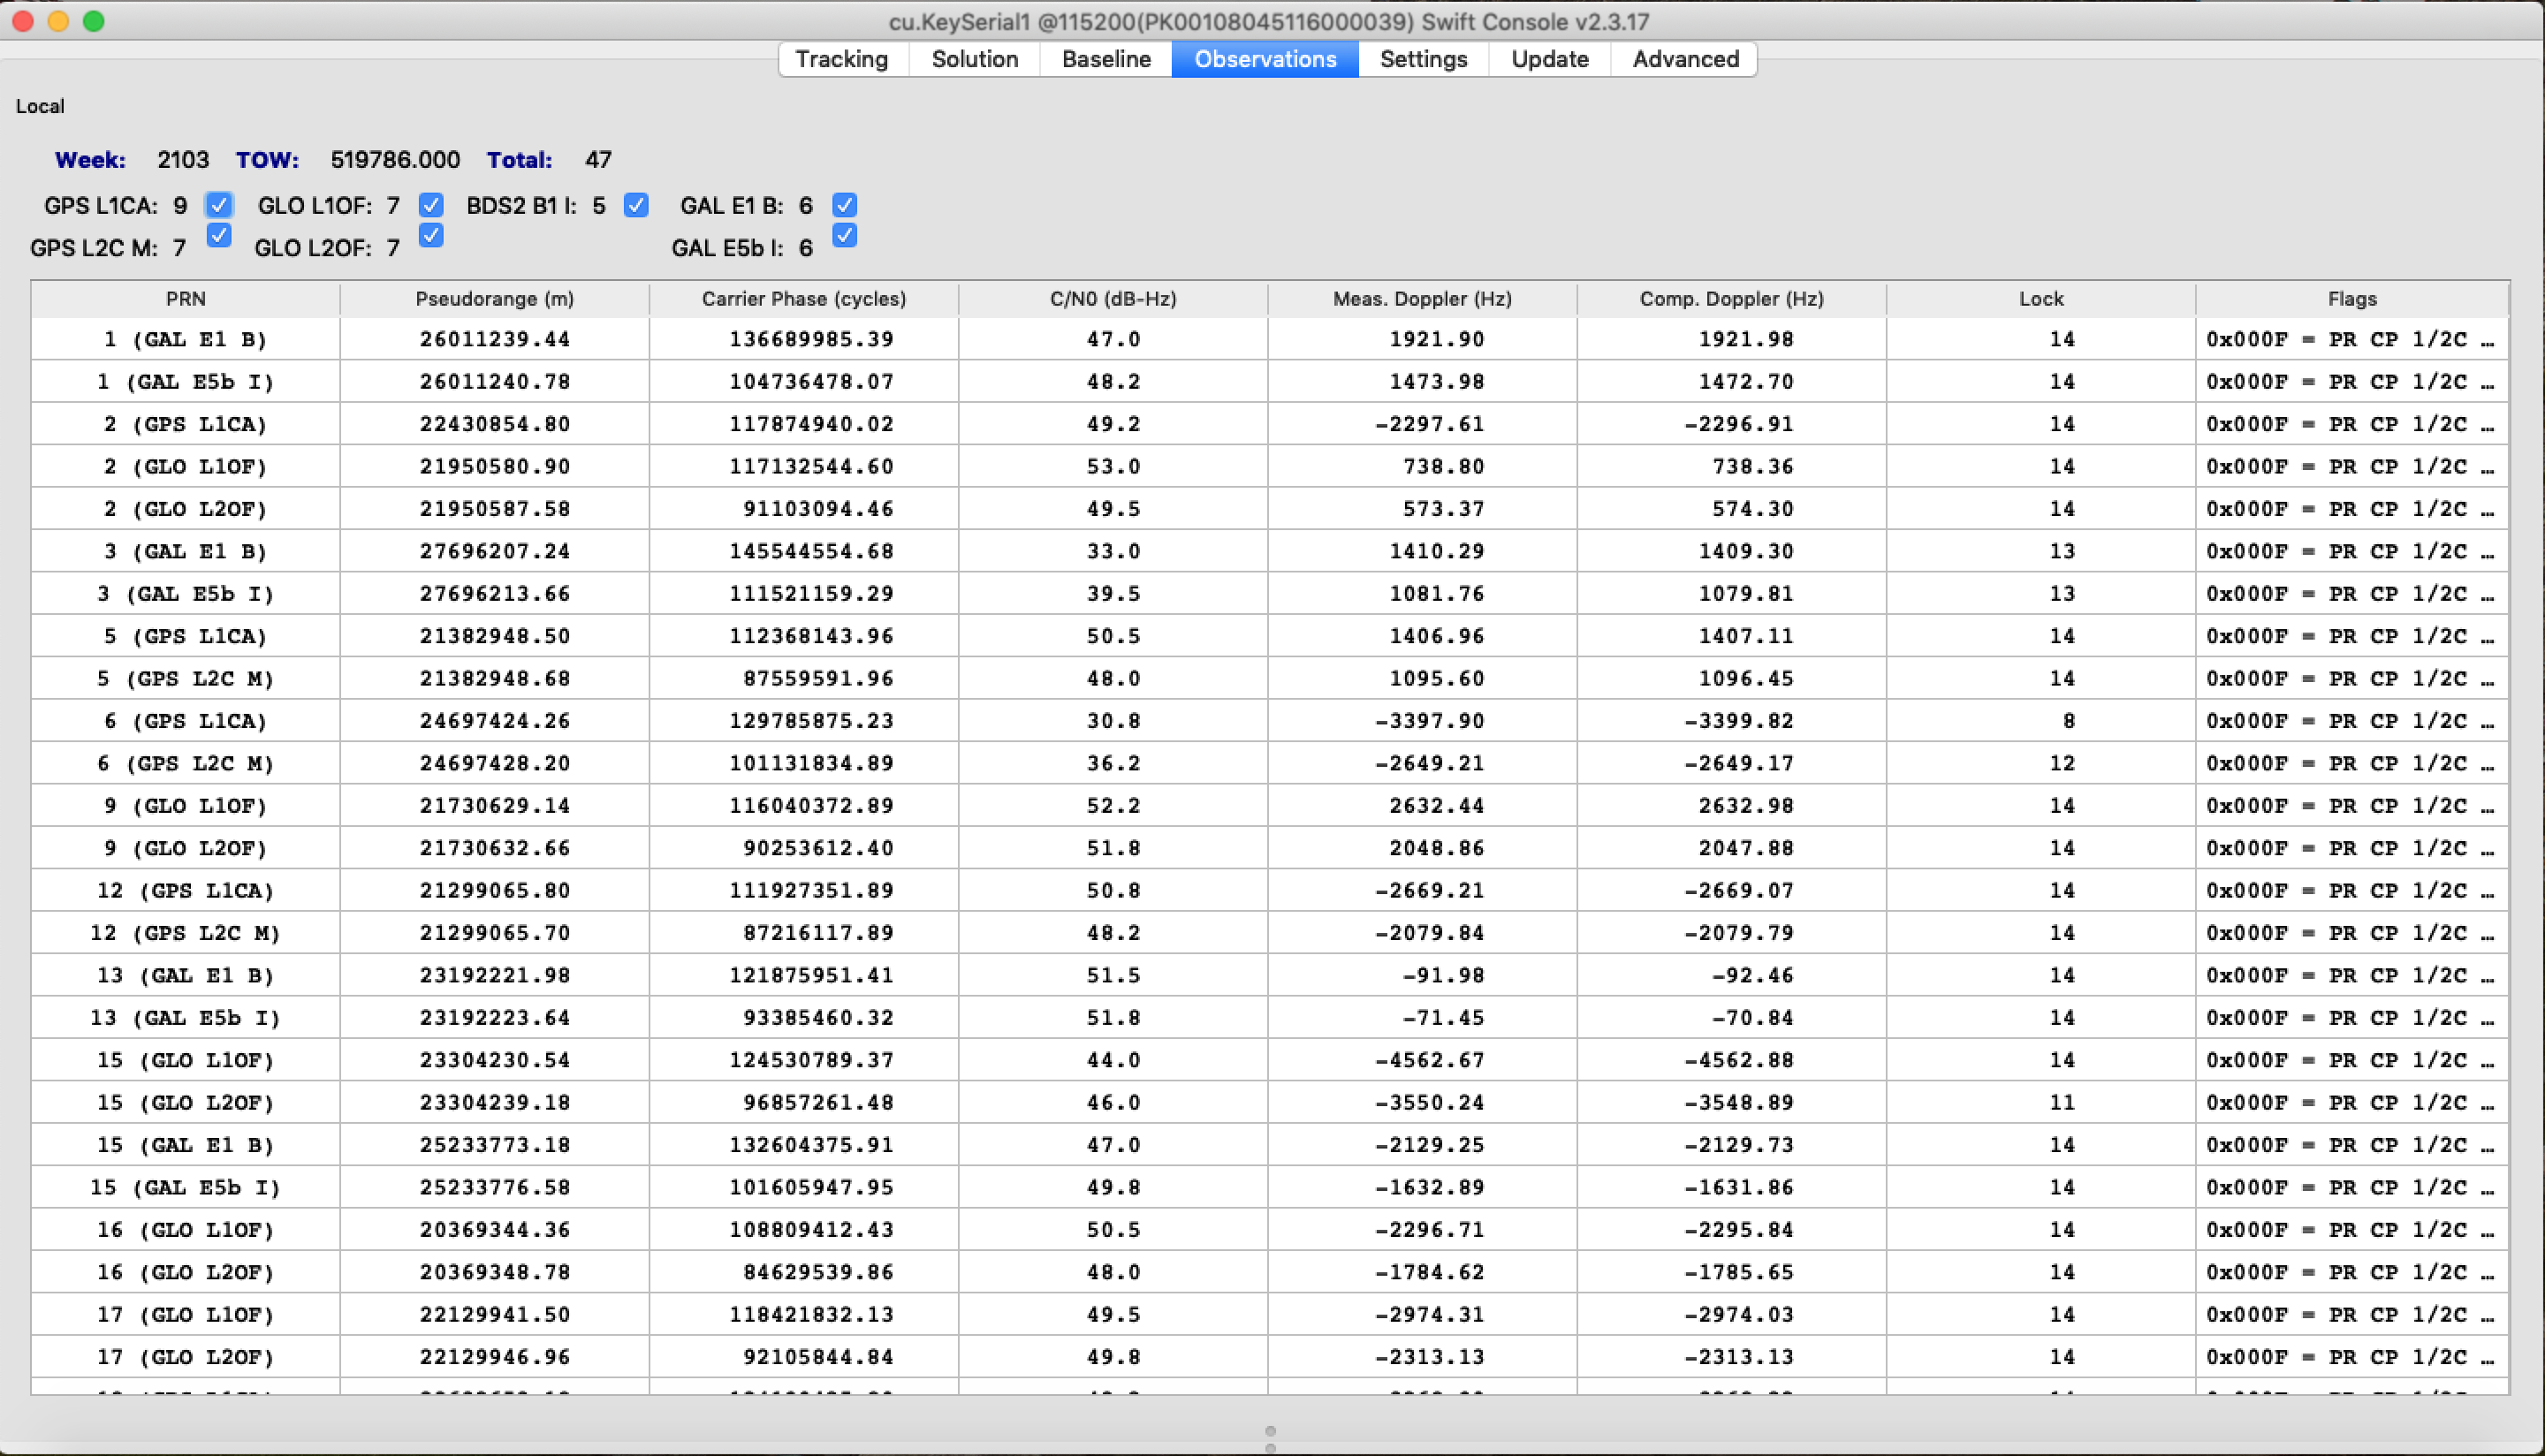Viewport: 2545px width, 1456px height.
Task: Sort by the C/N0 (dB-Hz) column header
Action: (x=1112, y=299)
